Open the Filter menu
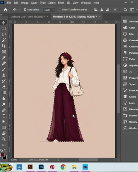This screenshot has height=172, width=138. [x=61, y=3]
